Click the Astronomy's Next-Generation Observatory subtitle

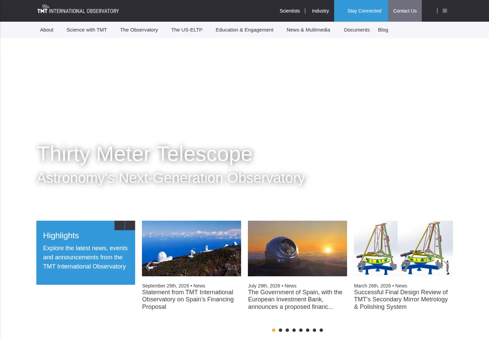click(171, 178)
